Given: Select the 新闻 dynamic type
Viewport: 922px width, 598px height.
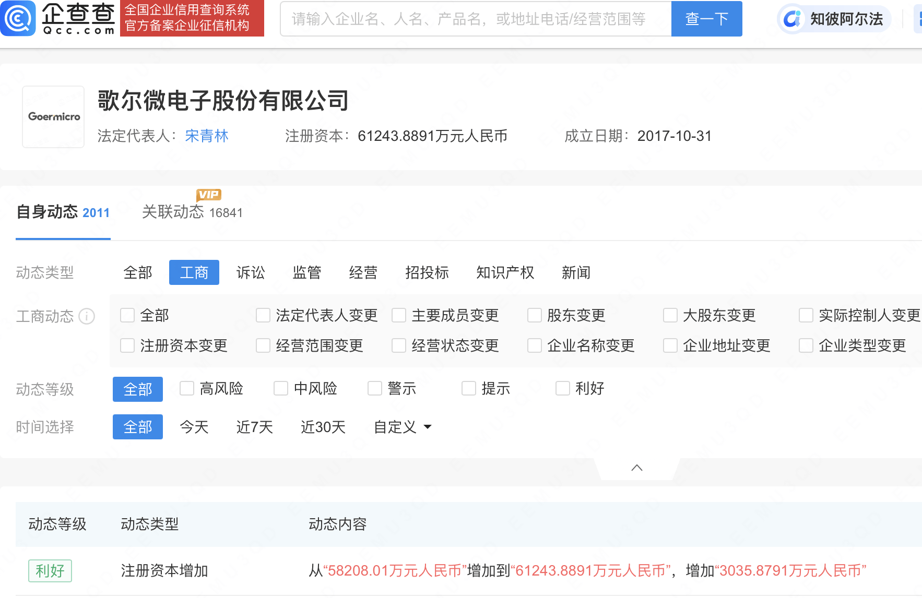Looking at the screenshot, I should [x=576, y=272].
